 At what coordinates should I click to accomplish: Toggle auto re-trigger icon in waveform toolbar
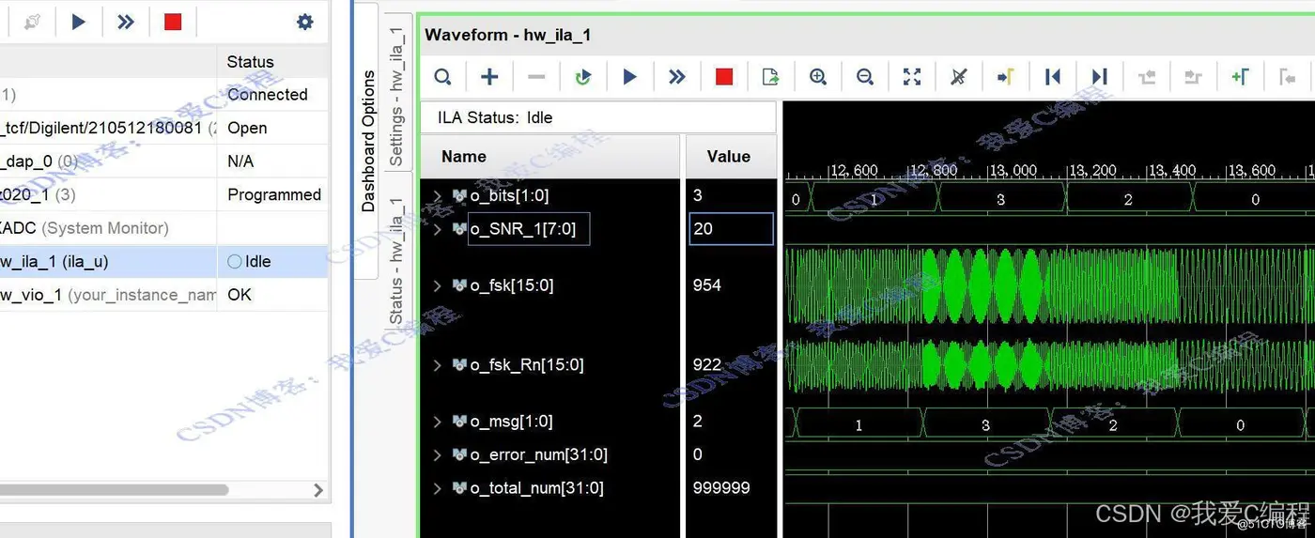tap(583, 77)
